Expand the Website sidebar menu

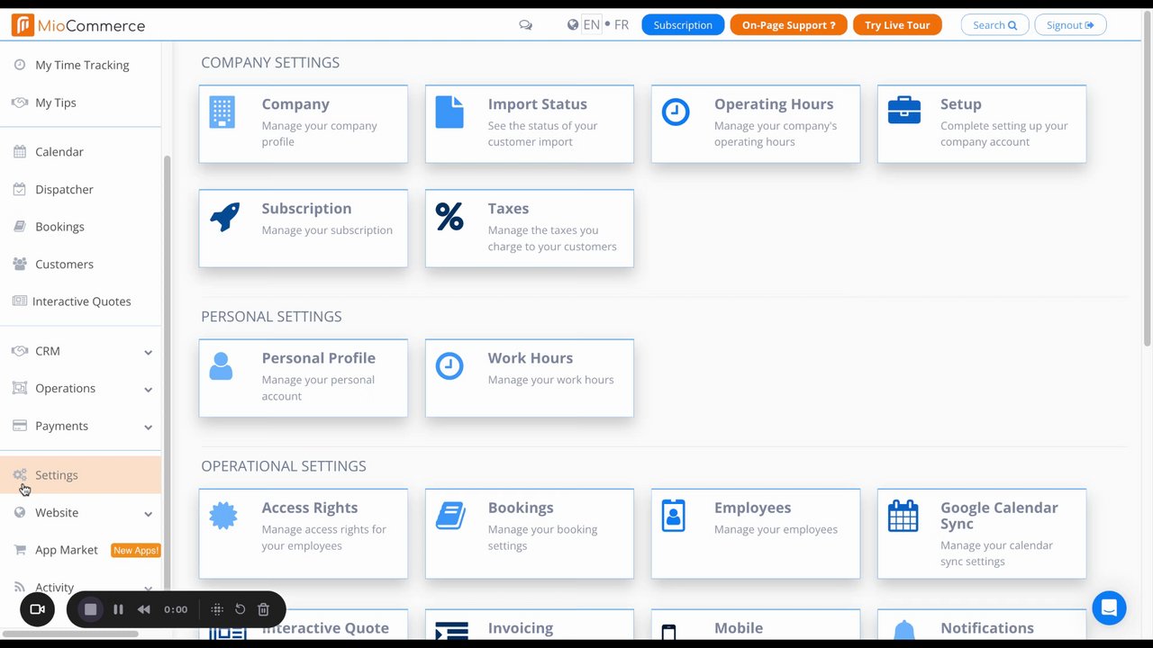click(x=148, y=514)
